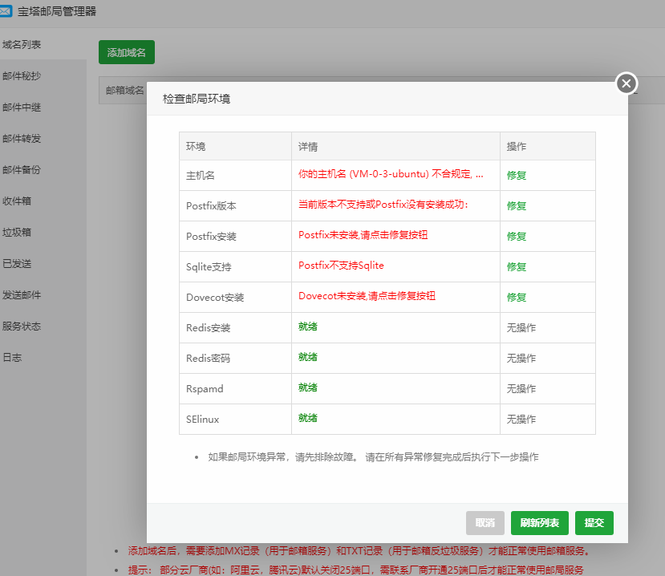
Task: Close the 检查邮局环境 dialog with X
Action: 626,83
